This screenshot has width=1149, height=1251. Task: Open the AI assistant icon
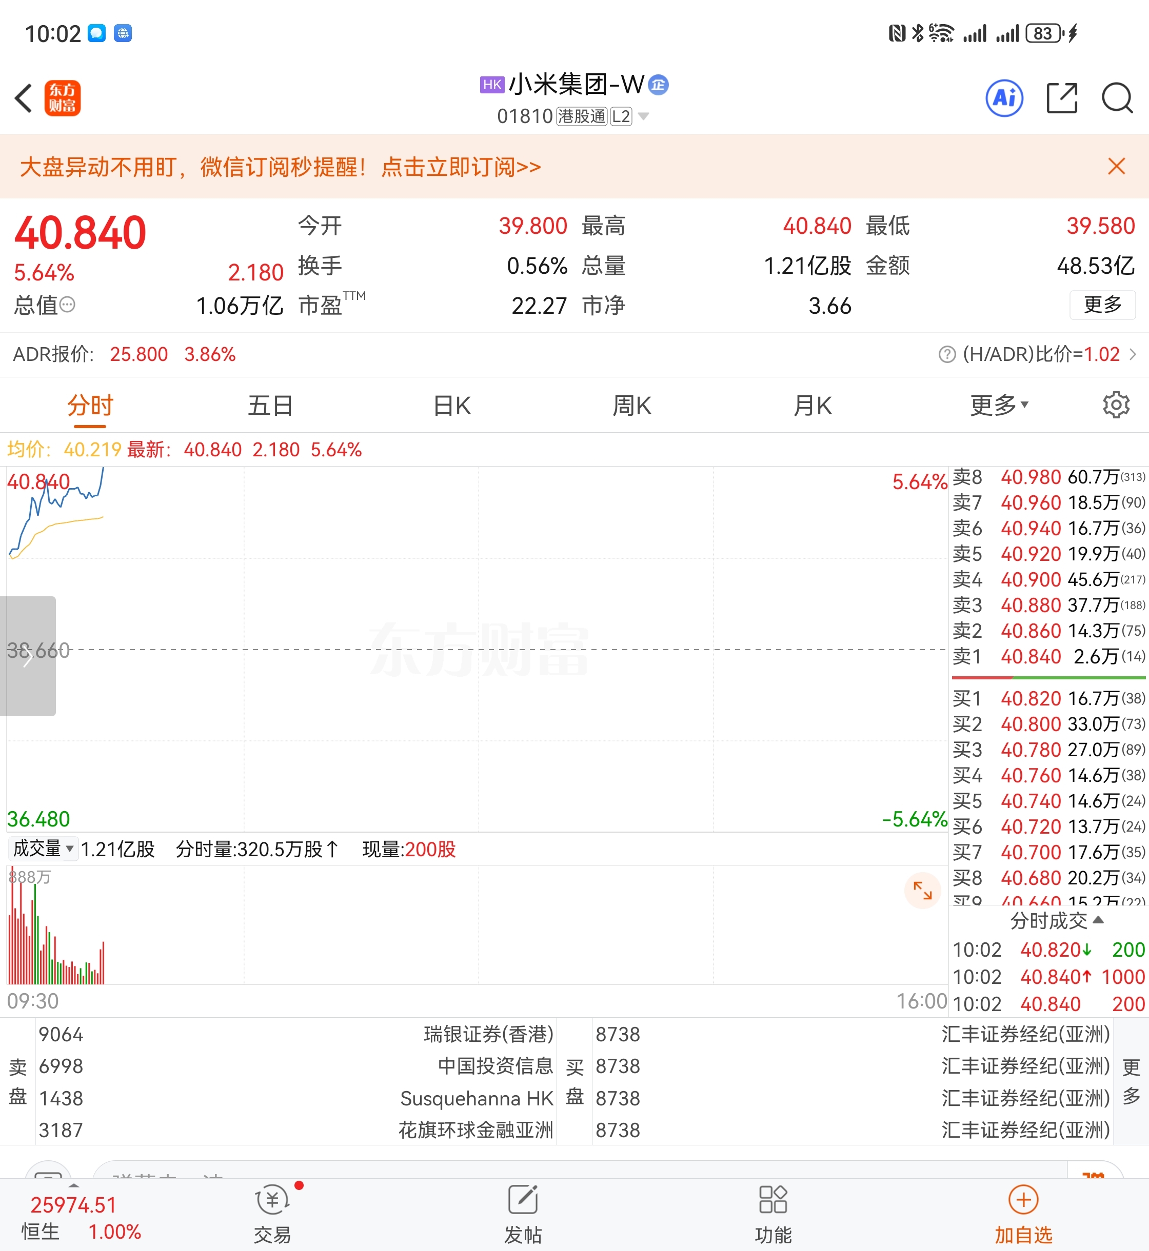tap(1004, 98)
